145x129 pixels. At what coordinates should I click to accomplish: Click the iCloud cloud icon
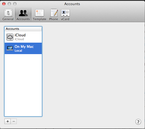point(10,37)
